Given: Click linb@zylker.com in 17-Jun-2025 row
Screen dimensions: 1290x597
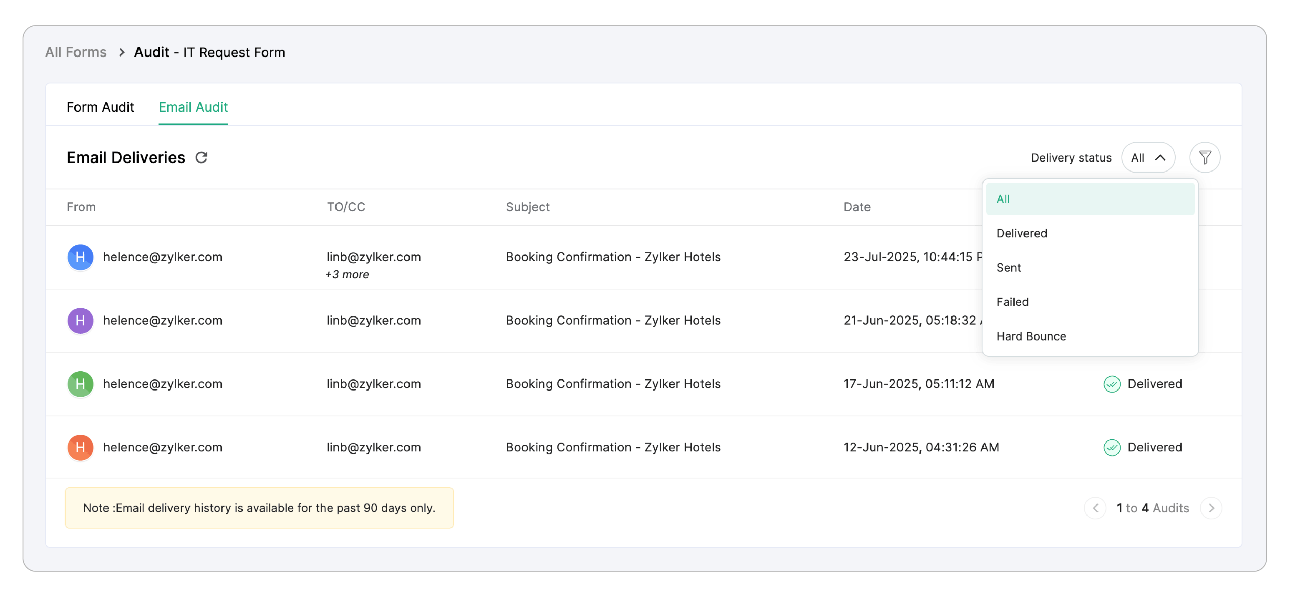Looking at the screenshot, I should point(374,384).
